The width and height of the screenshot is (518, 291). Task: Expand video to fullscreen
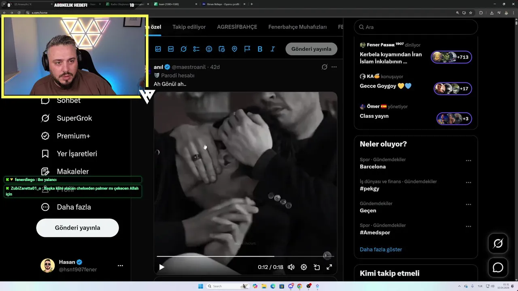click(329, 267)
